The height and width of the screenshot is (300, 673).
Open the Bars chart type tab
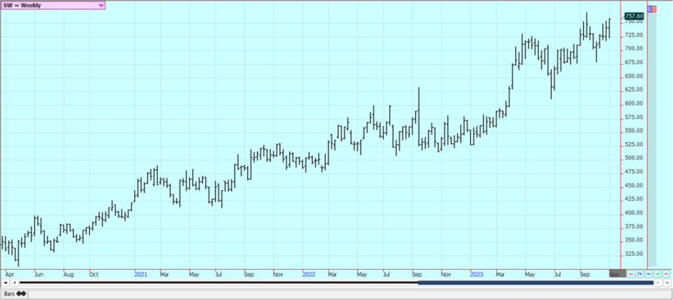tap(14, 294)
